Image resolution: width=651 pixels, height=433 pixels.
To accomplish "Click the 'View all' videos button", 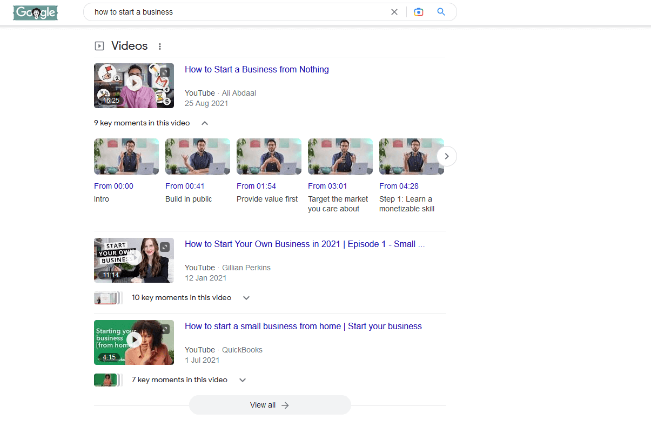I will 270,405.
